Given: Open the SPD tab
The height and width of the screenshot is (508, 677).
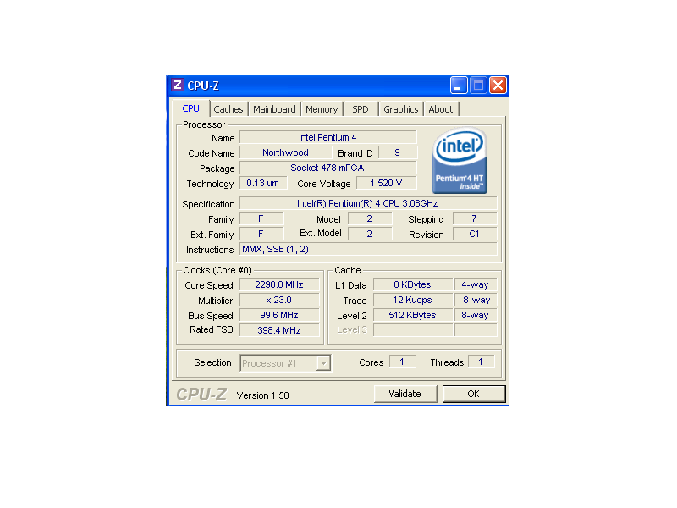Looking at the screenshot, I should (361, 109).
